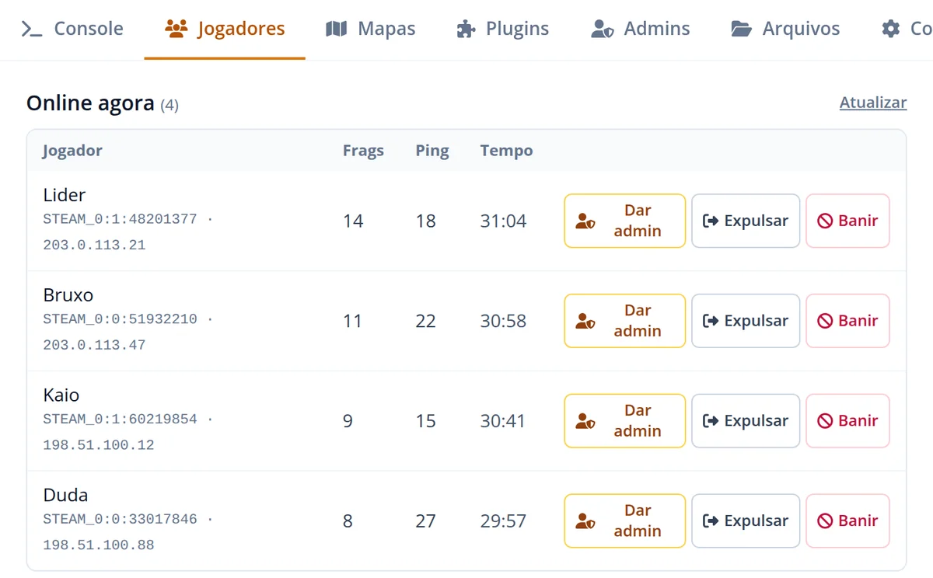Ban player Lider
The width and height of the screenshot is (933, 578).
847,221
